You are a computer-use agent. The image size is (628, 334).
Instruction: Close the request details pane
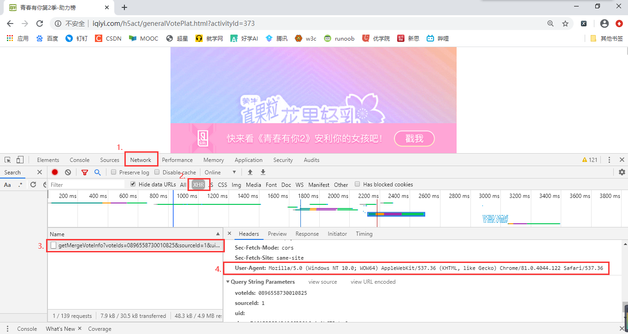[x=229, y=233]
